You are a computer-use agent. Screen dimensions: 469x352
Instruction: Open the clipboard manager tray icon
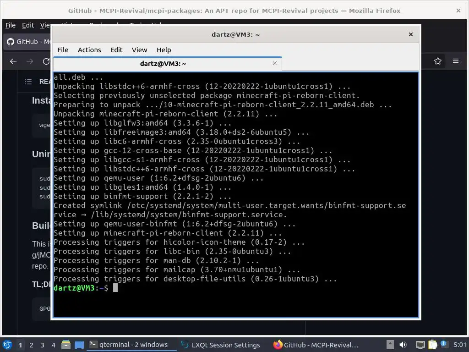point(432,345)
